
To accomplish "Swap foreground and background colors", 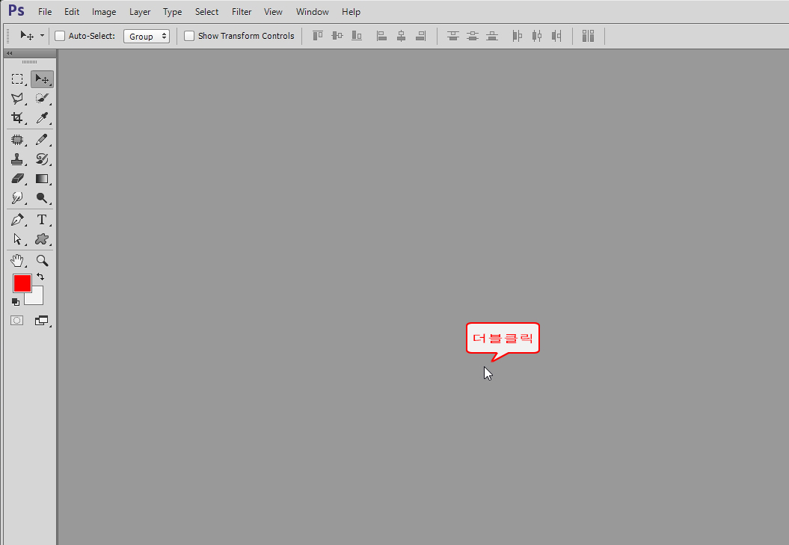I will pyautogui.click(x=40, y=277).
